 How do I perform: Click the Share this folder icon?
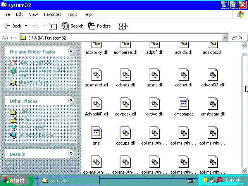(x=13, y=83)
